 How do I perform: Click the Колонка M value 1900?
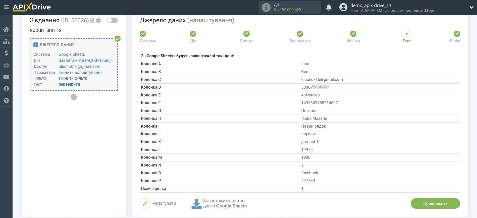(306, 157)
